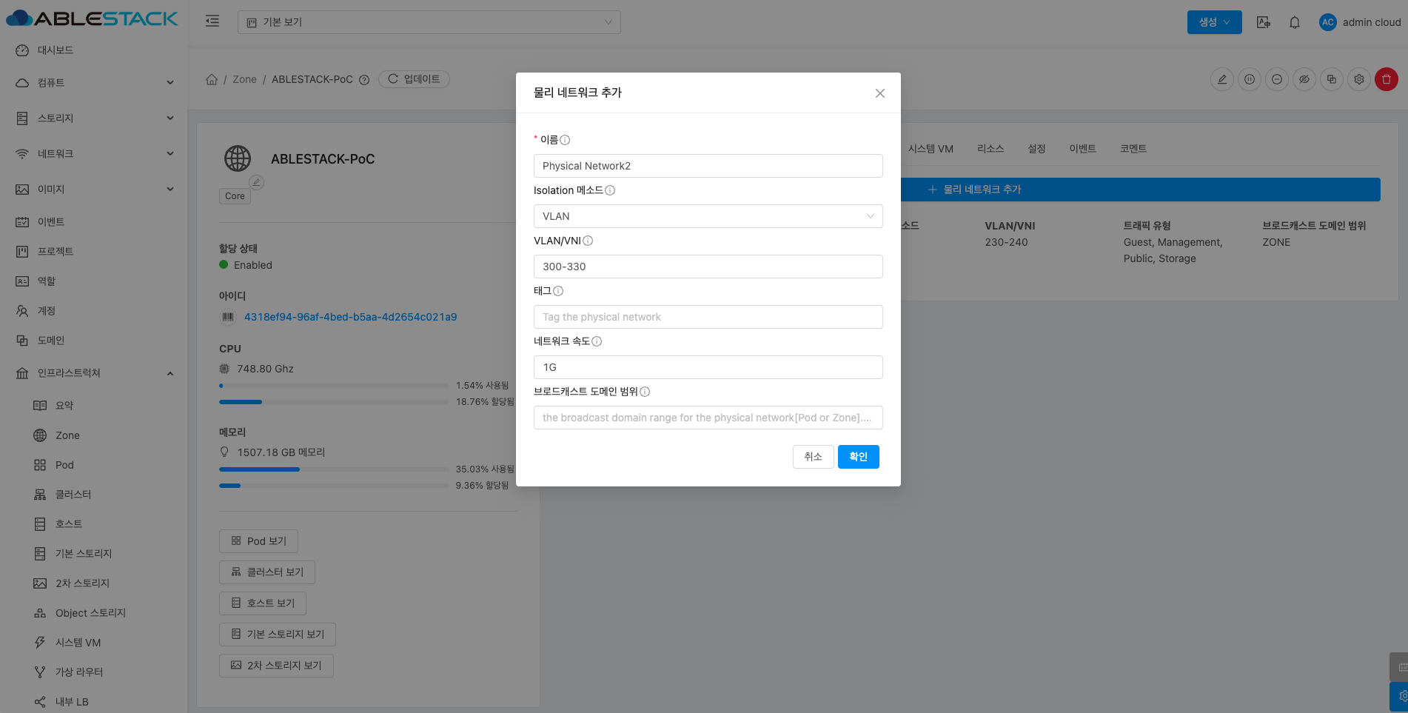
Task: Click the zone ID link
Action: point(350,317)
